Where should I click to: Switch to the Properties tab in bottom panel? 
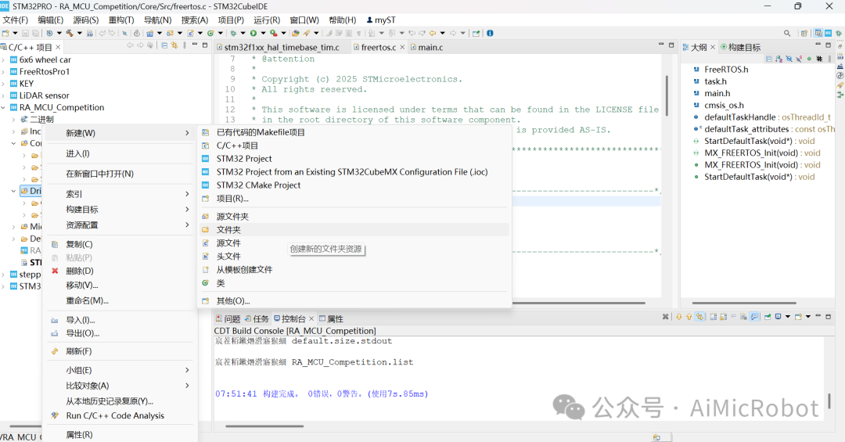pos(331,318)
